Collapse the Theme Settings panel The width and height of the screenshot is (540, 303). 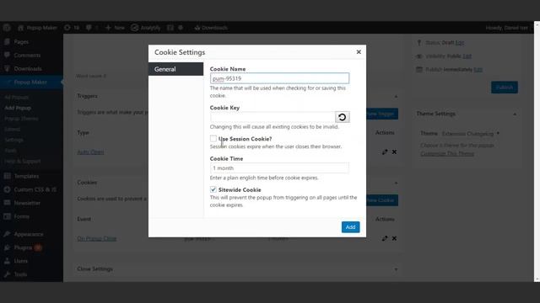click(515, 114)
